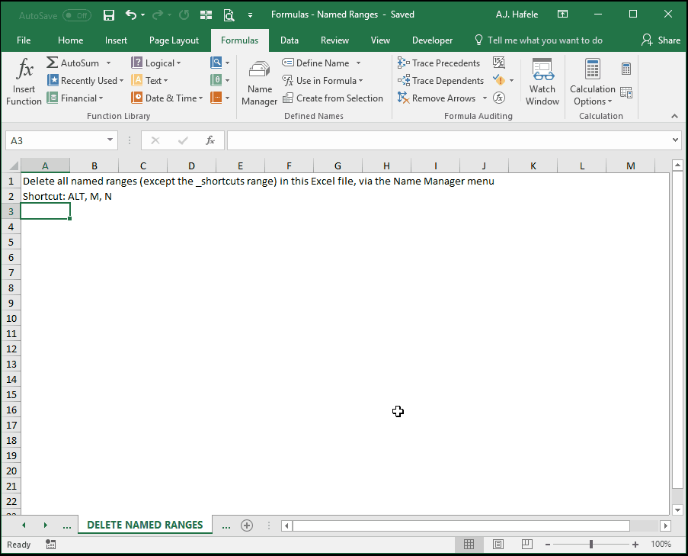The image size is (688, 556).
Task: Click the Undo arrow
Action: coord(131,14)
